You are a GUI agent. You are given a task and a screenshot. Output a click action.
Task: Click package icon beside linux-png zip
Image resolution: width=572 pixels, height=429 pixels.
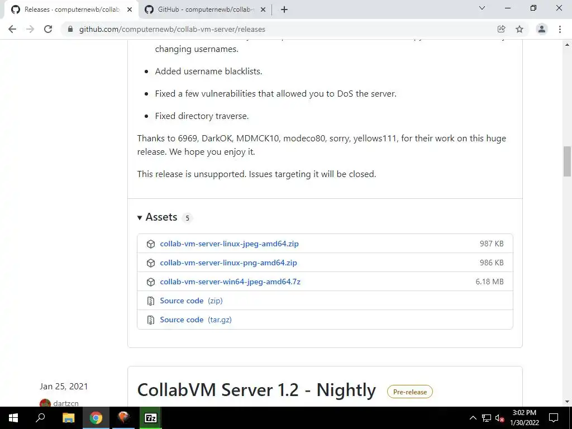point(151,263)
